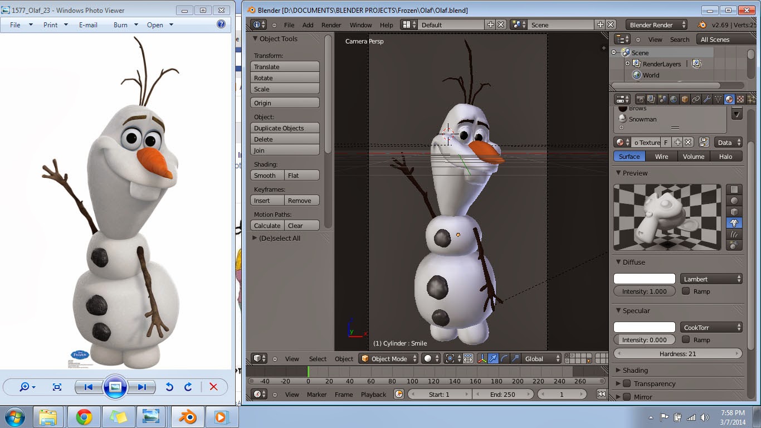Open the Playback menu in timeline
This screenshot has width=761, height=428.
pos(373,394)
